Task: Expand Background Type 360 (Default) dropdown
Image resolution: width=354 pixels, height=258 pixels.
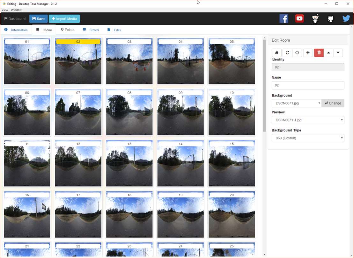Action: pos(308,138)
